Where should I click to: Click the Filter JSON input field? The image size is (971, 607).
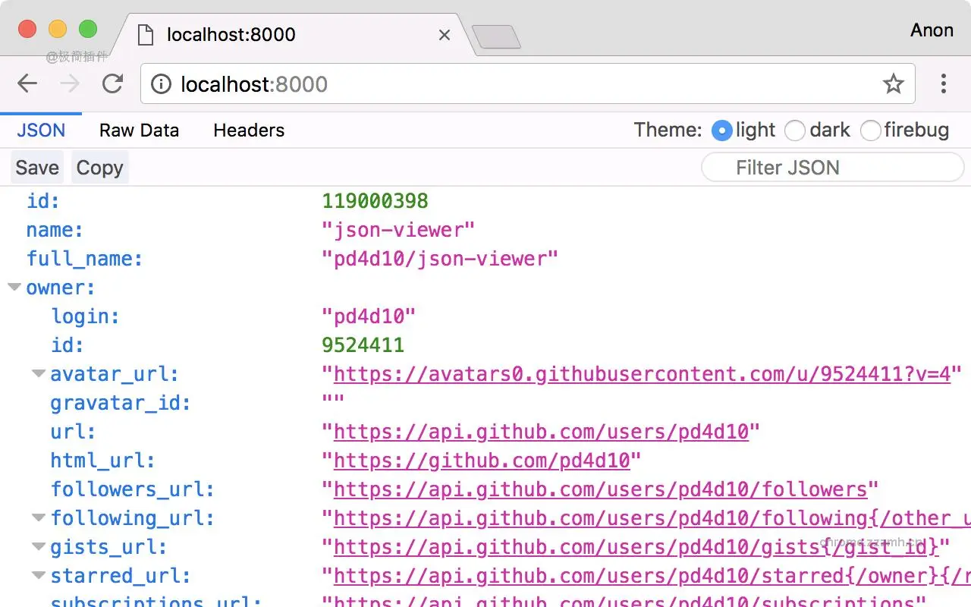[x=832, y=167]
